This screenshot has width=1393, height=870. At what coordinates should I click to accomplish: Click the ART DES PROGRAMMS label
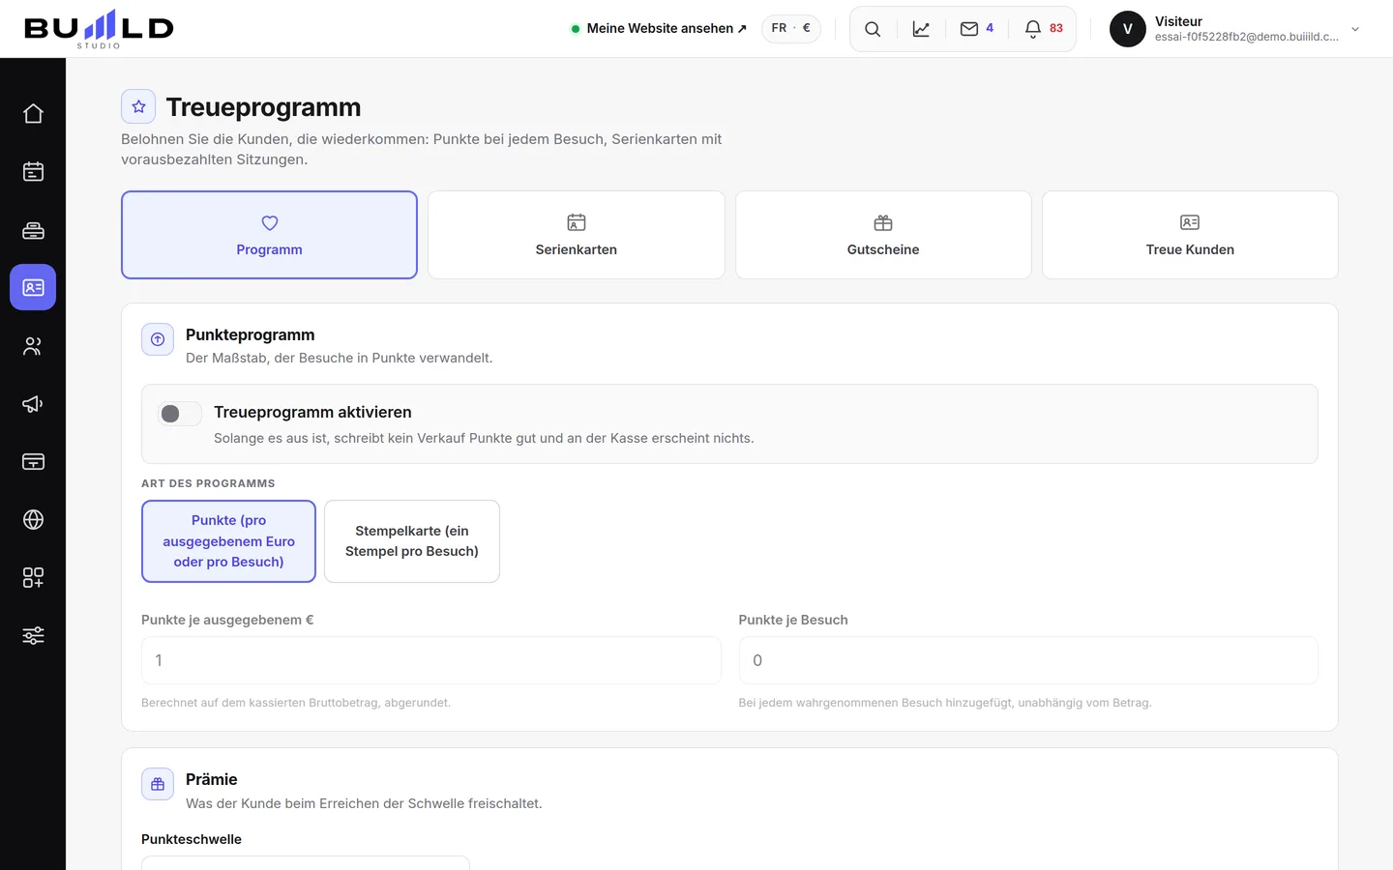(x=208, y=483)
